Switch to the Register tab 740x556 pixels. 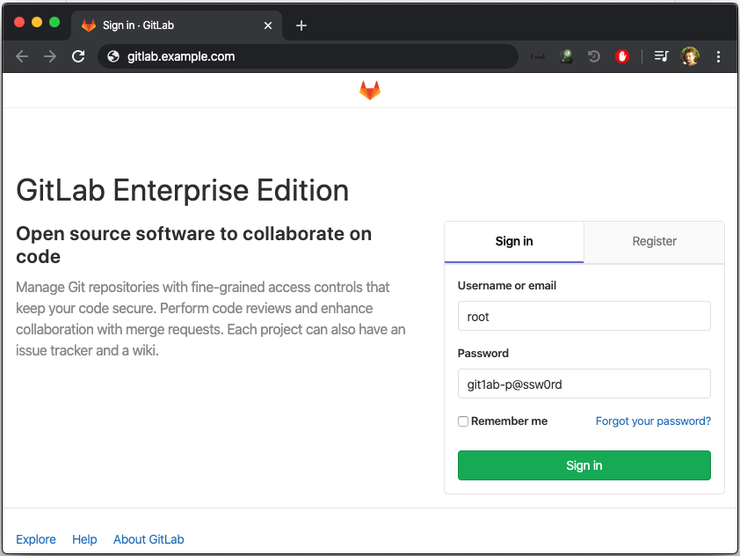pos(654,241)
